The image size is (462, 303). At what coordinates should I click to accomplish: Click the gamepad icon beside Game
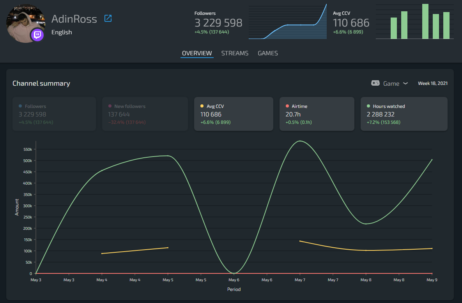tap(375, 83)
